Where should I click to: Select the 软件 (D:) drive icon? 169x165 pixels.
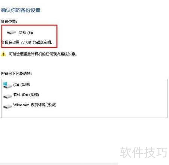[8, 96]
